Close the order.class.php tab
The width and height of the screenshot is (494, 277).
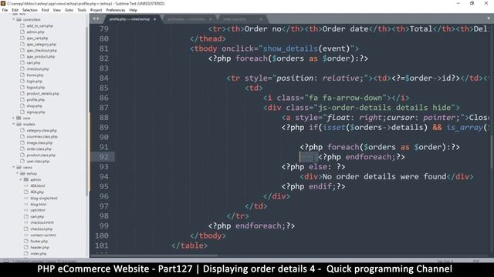point(261,19)
